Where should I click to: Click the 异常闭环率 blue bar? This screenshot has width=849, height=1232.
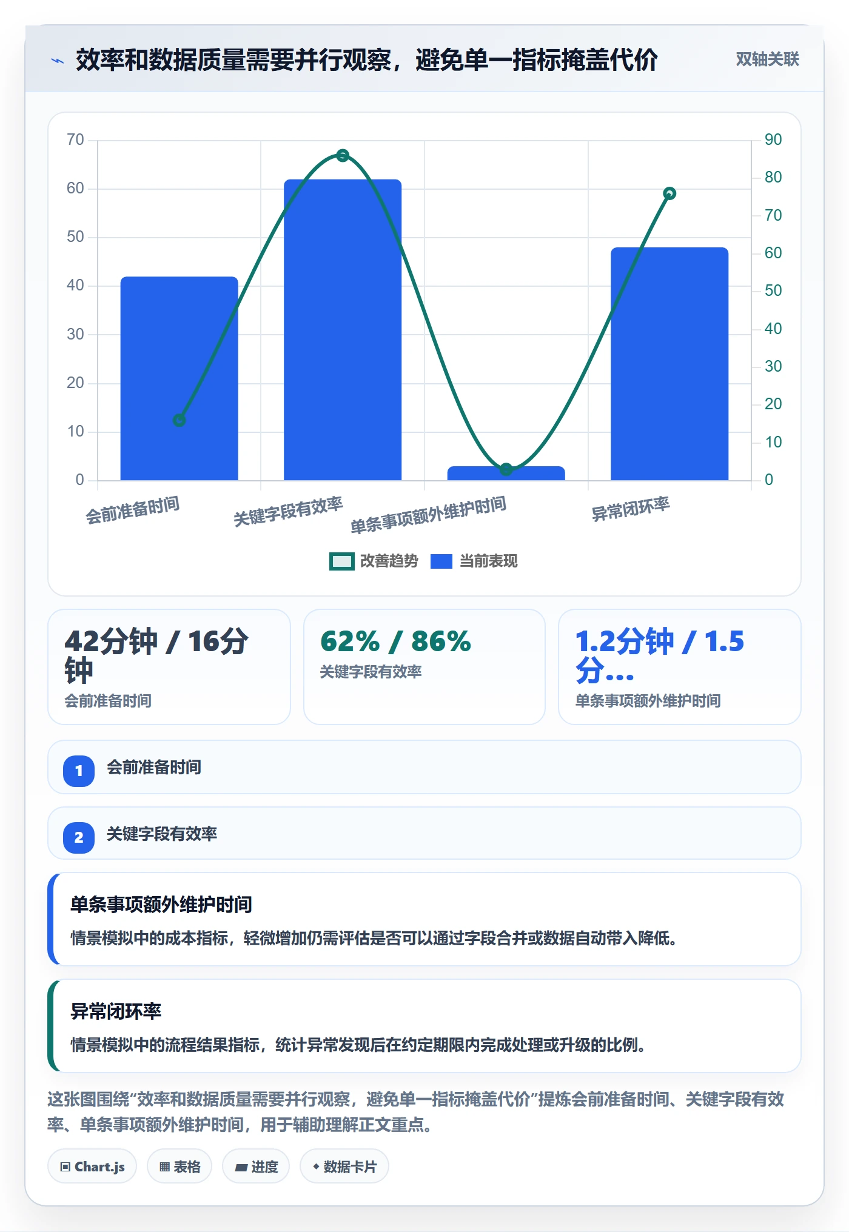pyautogui.click(x=669, y=364)
